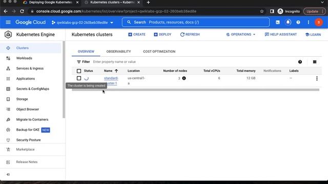Go to Workloads in sidebar
The height and width of the screenshot is (184, 328).
coord(24,58)
